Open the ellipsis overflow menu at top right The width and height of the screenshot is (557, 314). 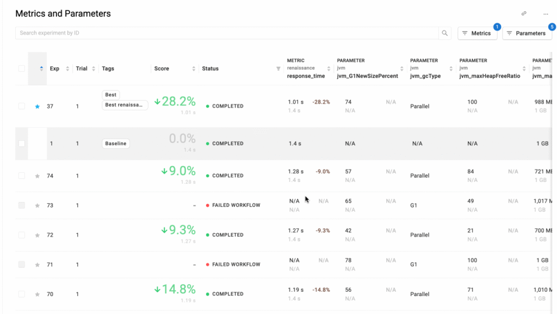point(546,13)
